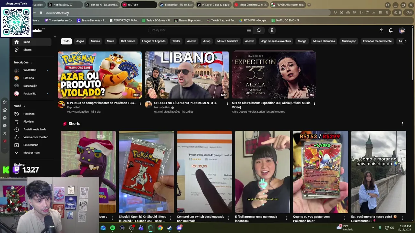Open the YouTube account avatar menu
This screenshot has width=415, height=233.
(402, 30)
